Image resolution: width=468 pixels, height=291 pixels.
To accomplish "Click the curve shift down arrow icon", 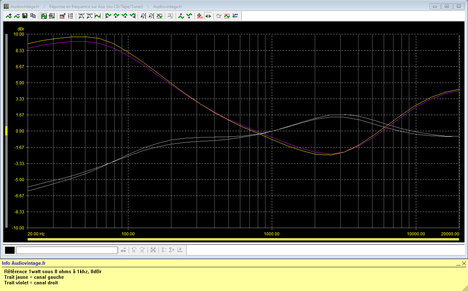I will pyautogui.click(x=189, y=16).
